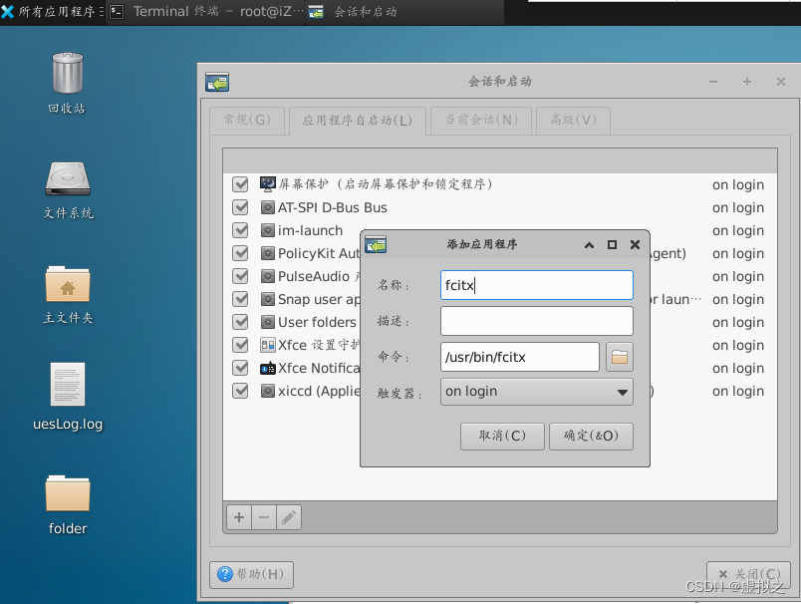Click the User folders row gear icon
This screenshot has height=604, width=801.
(x=268, y=322)
